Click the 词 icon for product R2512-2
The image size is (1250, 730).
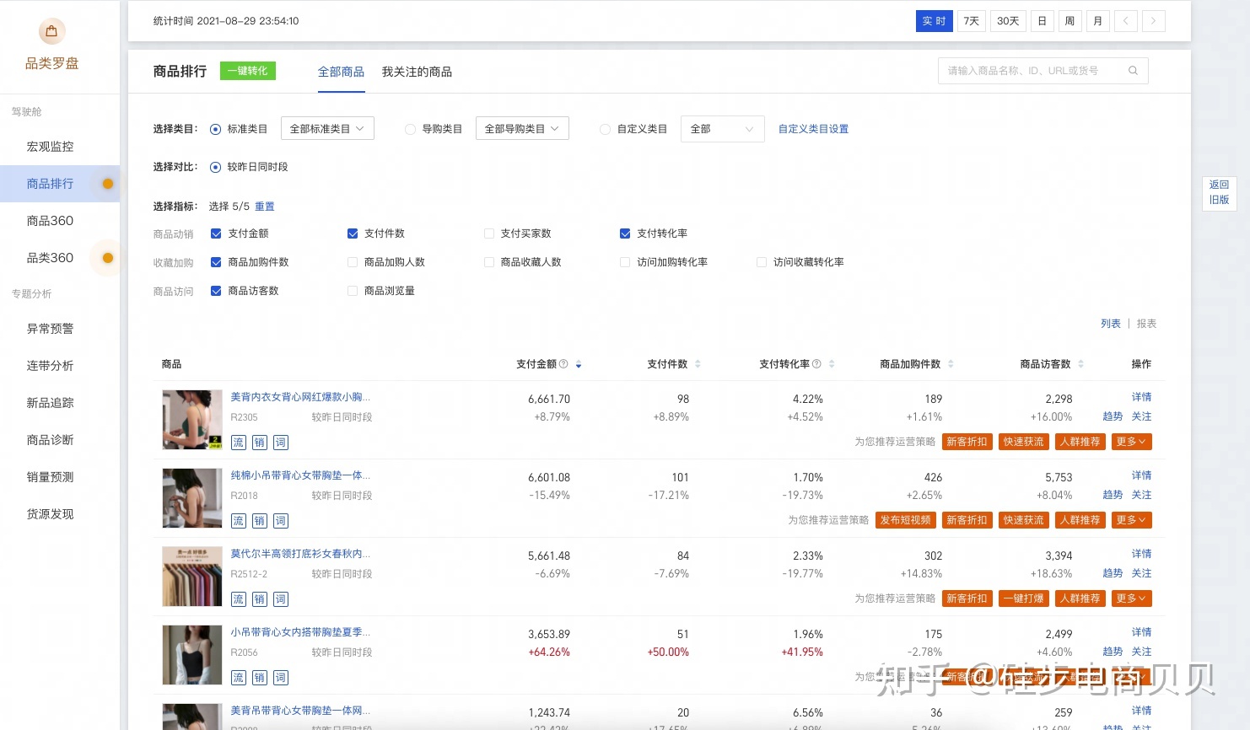click(281, 599)
